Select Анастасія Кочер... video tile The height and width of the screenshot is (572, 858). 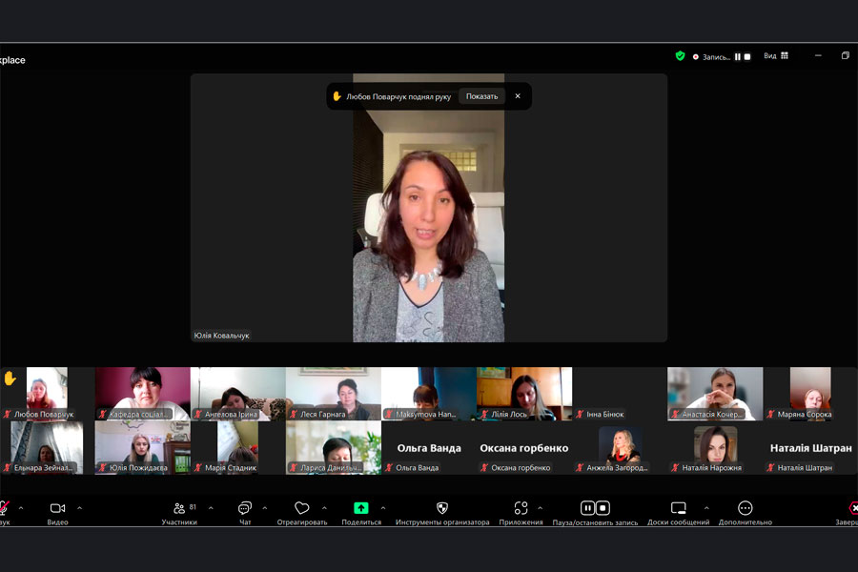(715, 394)
